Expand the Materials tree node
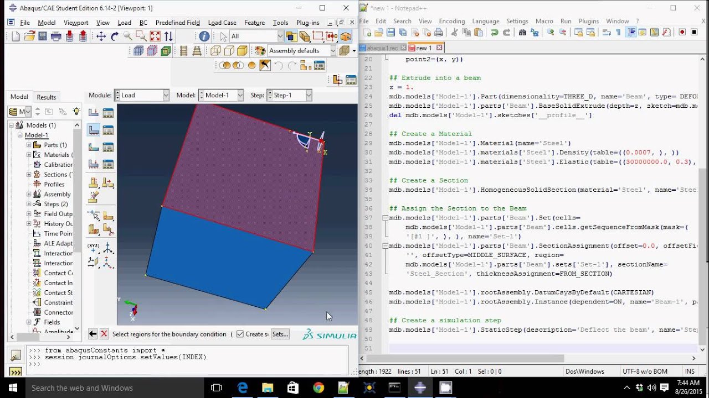 coord(29,155)
